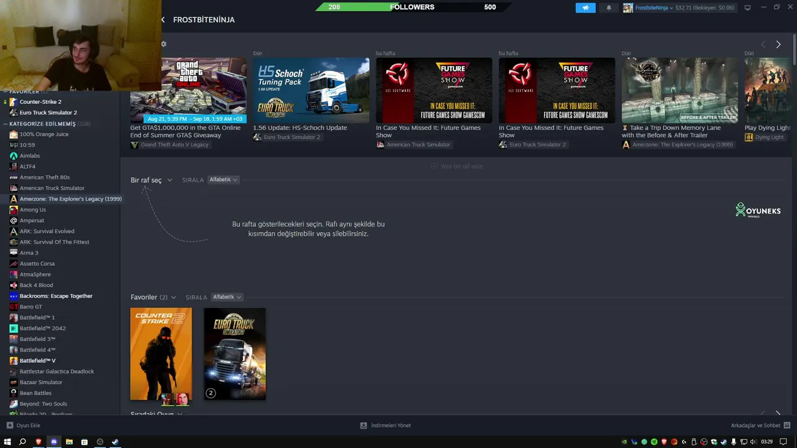Click the blue announcements megaphone icon

pyautogui.click(x=585, y=7)
